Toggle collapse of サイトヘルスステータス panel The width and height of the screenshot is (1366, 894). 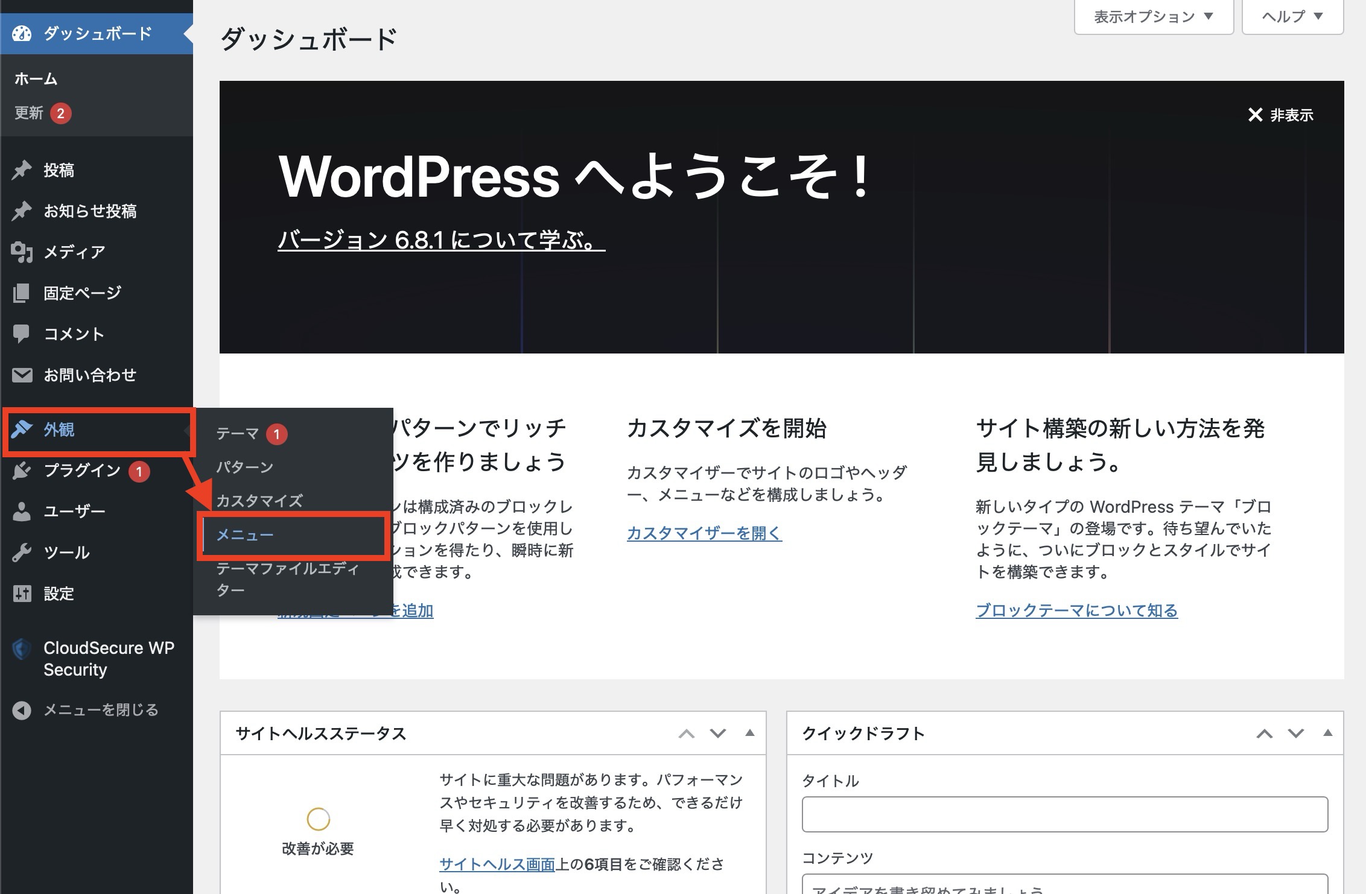749,734
